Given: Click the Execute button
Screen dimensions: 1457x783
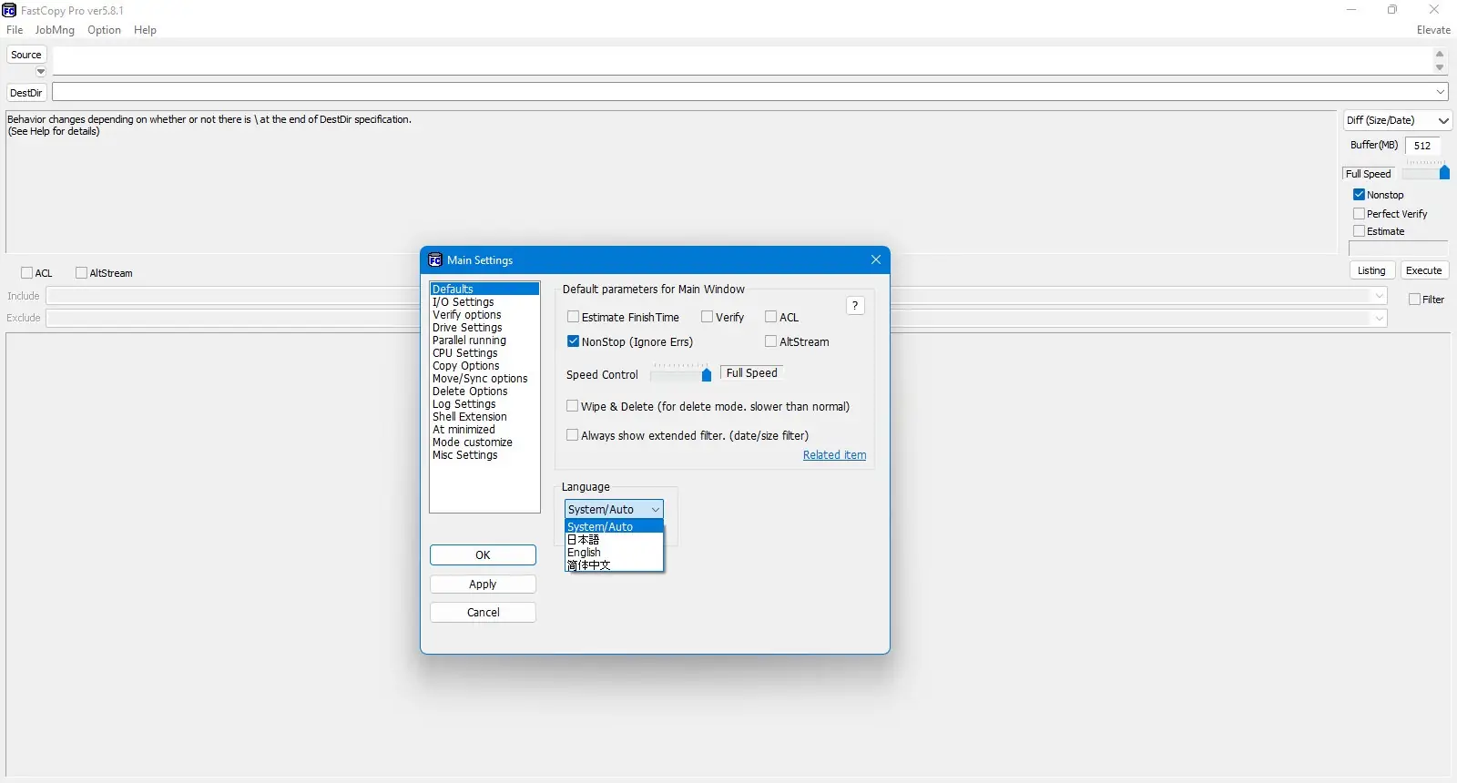Looking at the screenshot, I should (x=1423, y=270).
